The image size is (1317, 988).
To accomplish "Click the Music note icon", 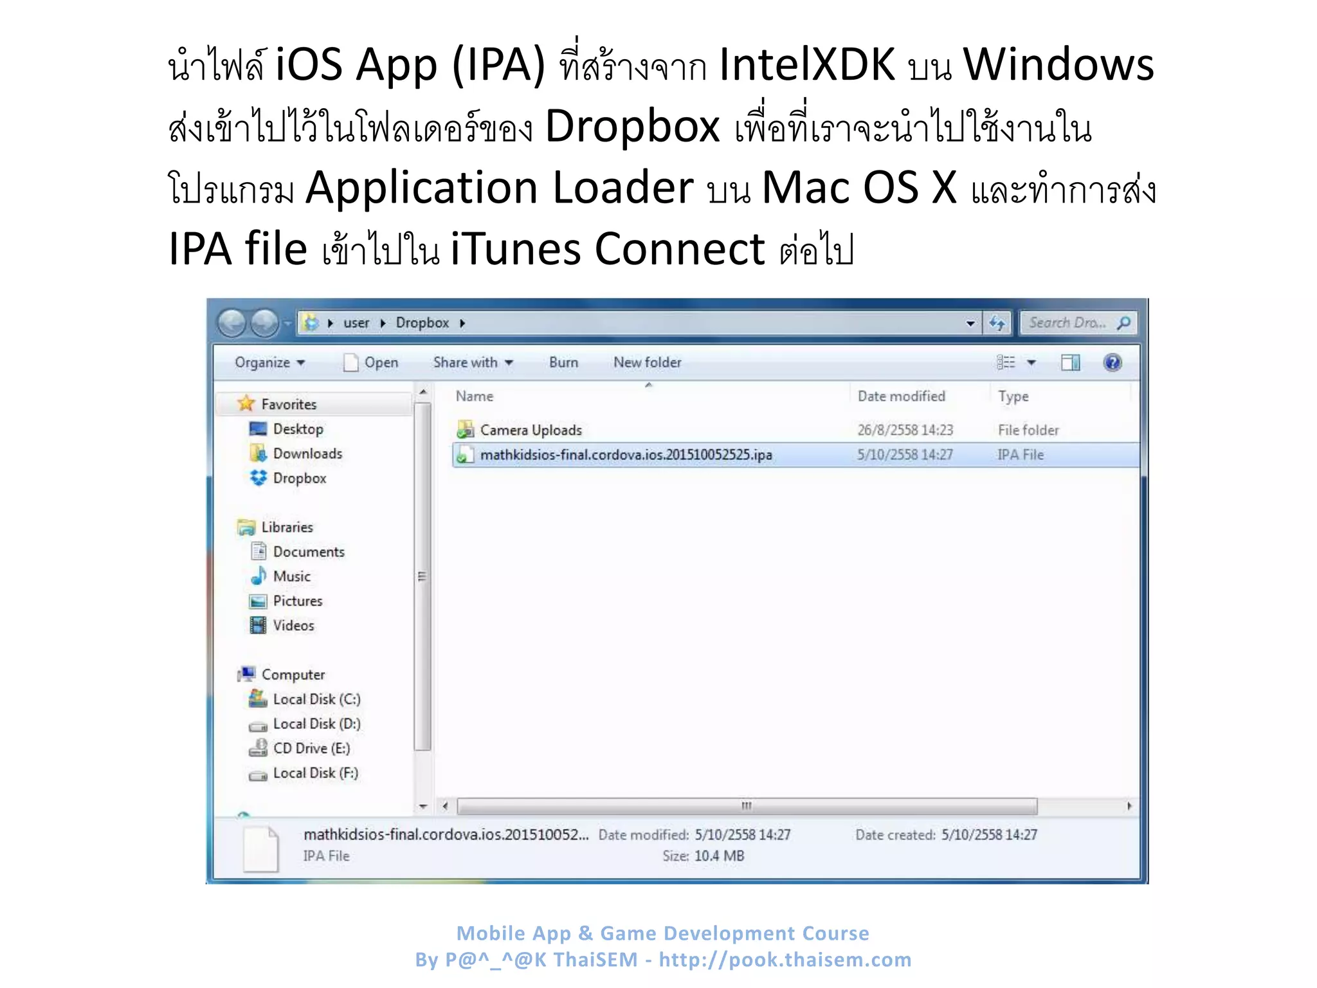I will [258, 576].
